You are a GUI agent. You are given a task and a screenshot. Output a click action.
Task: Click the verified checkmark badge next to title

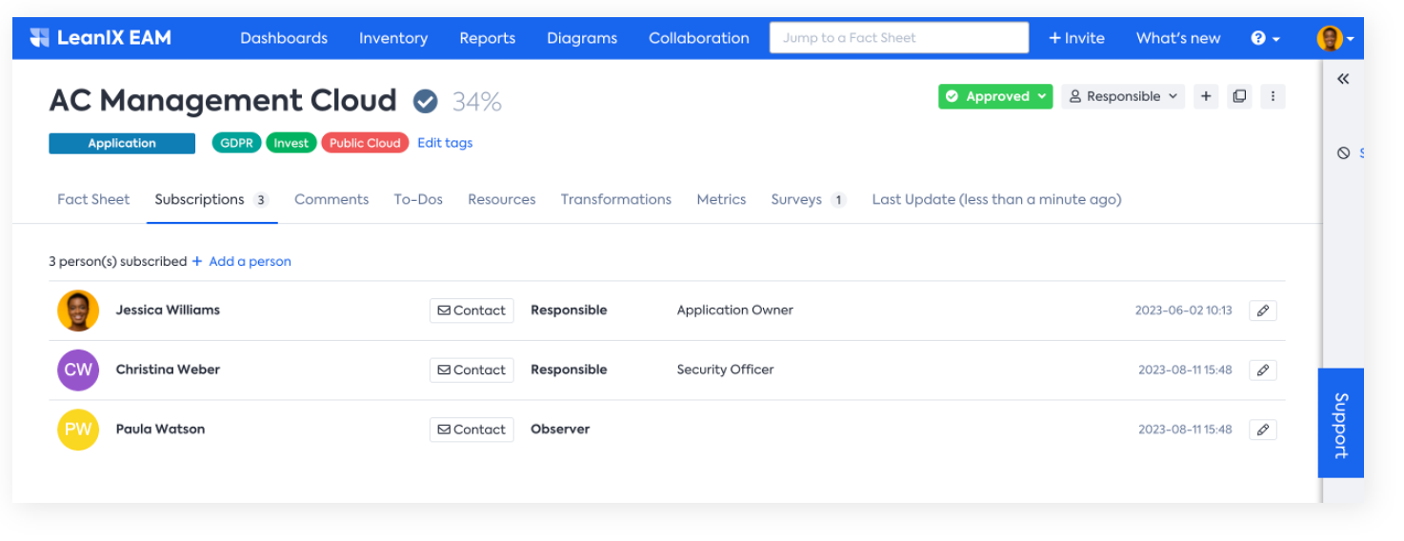coord(425,100)
